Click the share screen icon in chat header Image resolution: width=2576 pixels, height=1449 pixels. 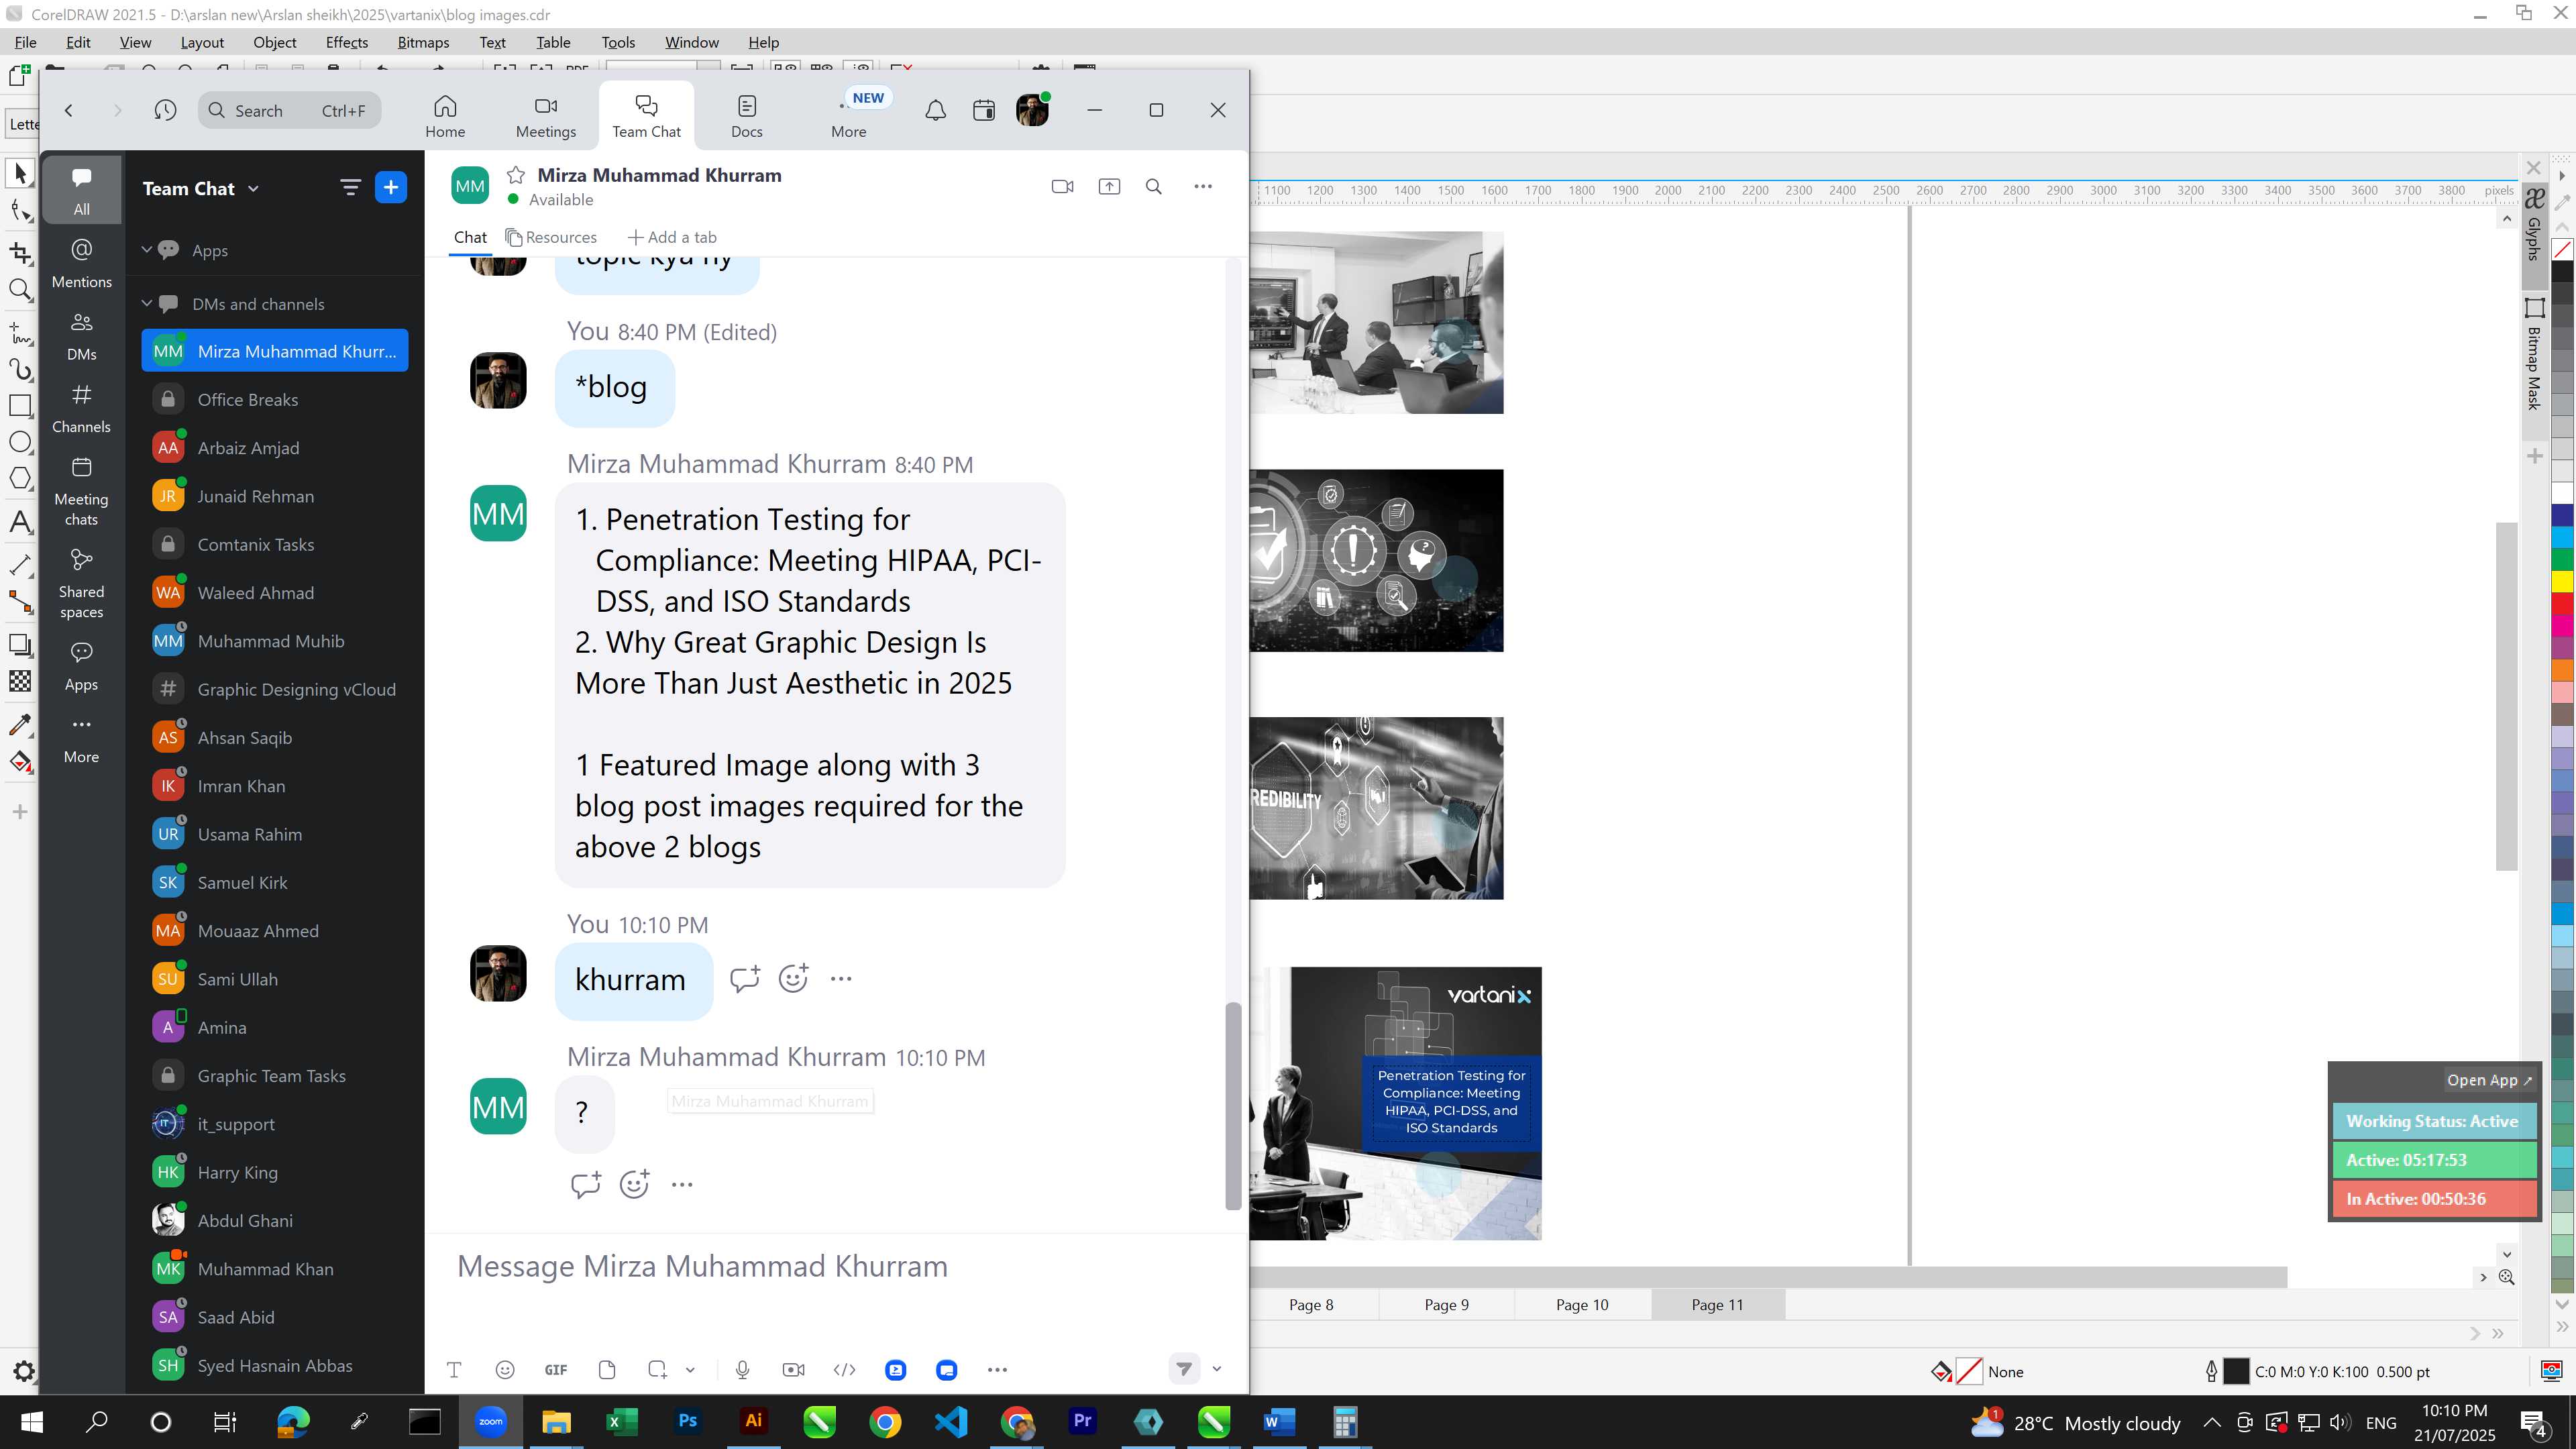[x=1109, y=186]
